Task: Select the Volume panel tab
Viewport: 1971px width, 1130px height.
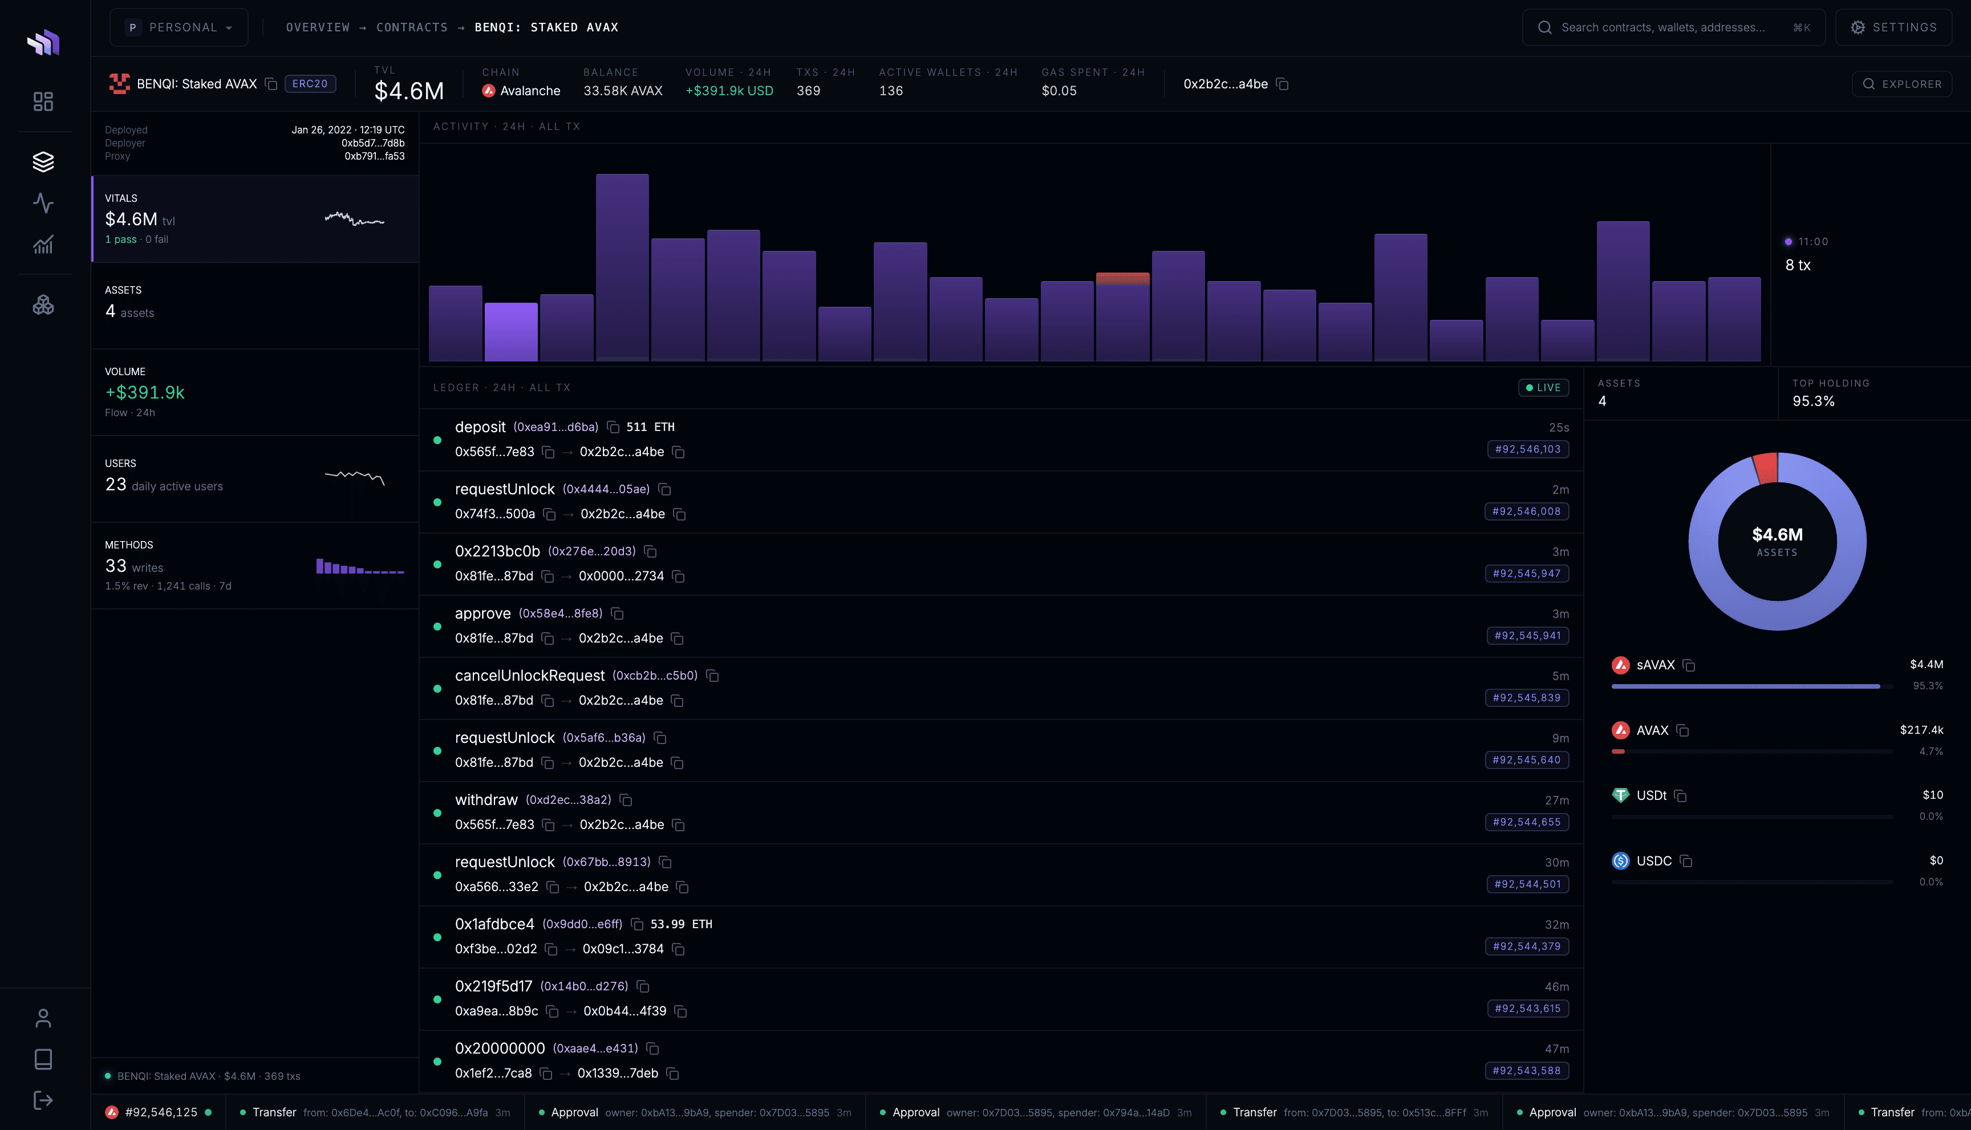Action: click(255, 393)
